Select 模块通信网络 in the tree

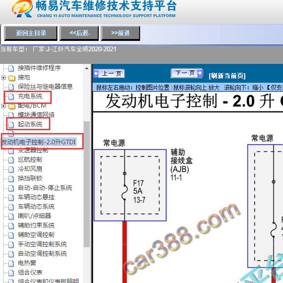(36, 115)
